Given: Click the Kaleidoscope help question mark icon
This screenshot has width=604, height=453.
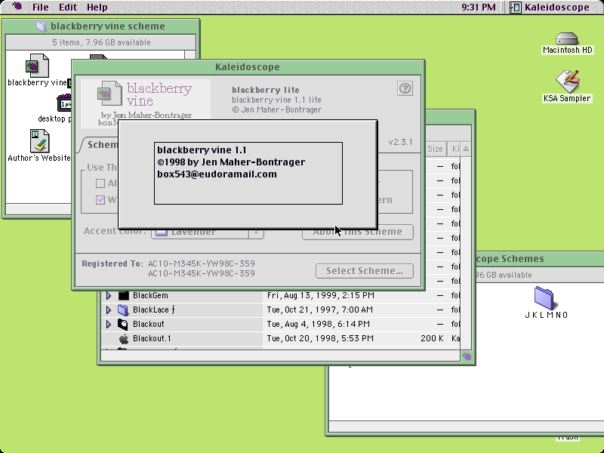Looking at the screenshot, I should click(405, 88).
